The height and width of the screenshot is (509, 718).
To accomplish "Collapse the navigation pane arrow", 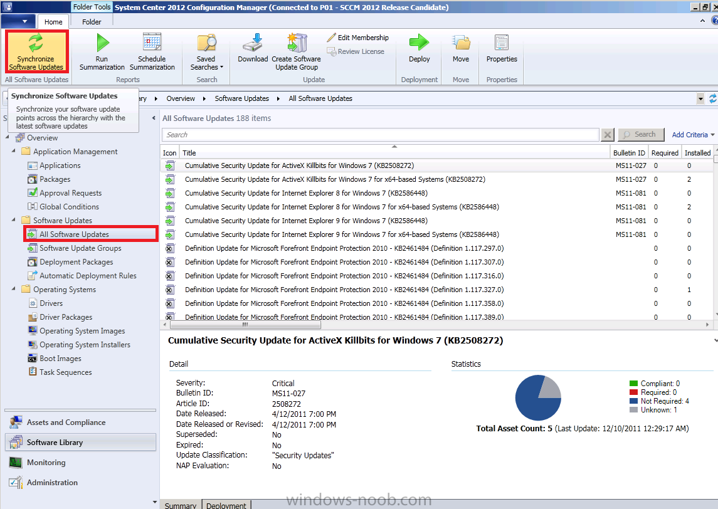I will pos(154,118).
